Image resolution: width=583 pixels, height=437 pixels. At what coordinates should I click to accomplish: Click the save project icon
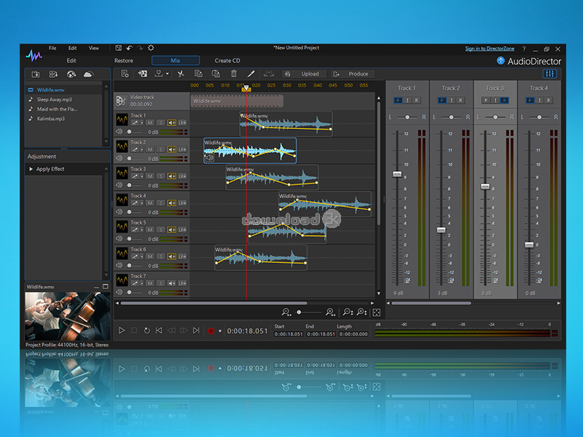click(118, 48)
